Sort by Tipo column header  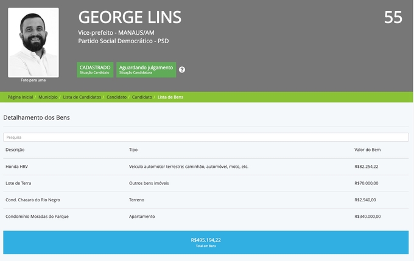133,150
